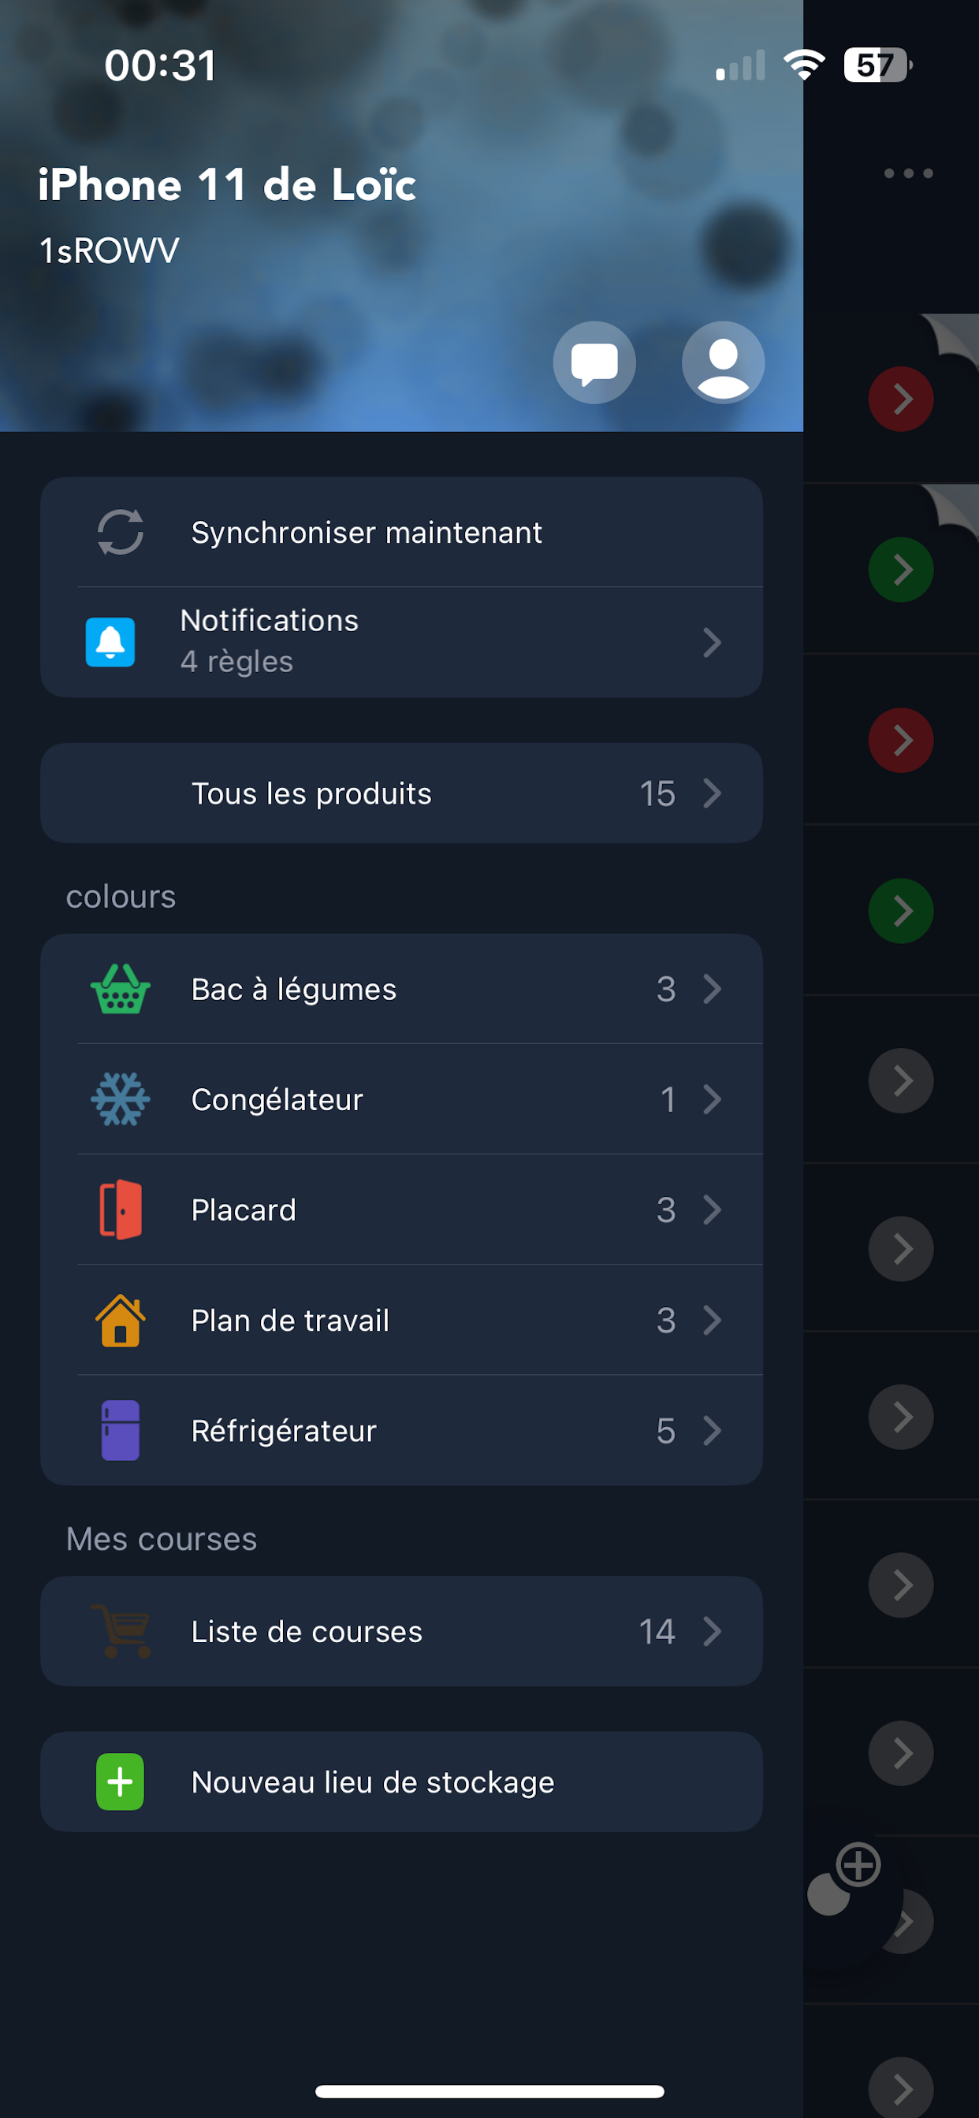Expand Tous les produits chevron
Viewport: 979px width, 2118px height.
712,793
